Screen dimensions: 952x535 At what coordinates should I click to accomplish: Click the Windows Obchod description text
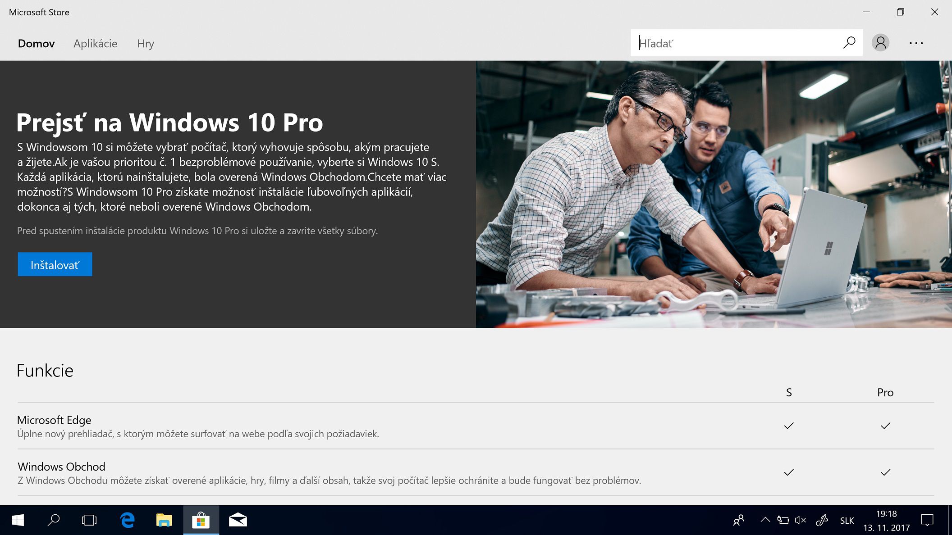pyautogui.click(x=329, y=481)
